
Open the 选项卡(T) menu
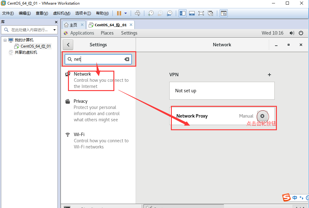tap(83, 13)
